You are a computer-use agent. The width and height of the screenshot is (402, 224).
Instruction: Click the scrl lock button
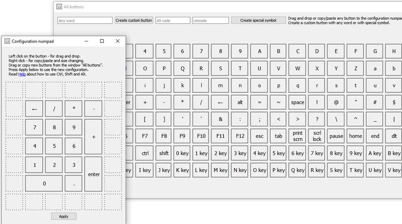[x=317, y=136]
